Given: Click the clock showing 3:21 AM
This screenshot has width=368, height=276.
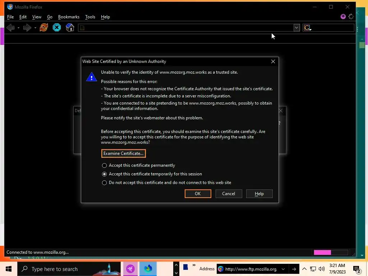Looking at the screenshot, I should point(337,266).
